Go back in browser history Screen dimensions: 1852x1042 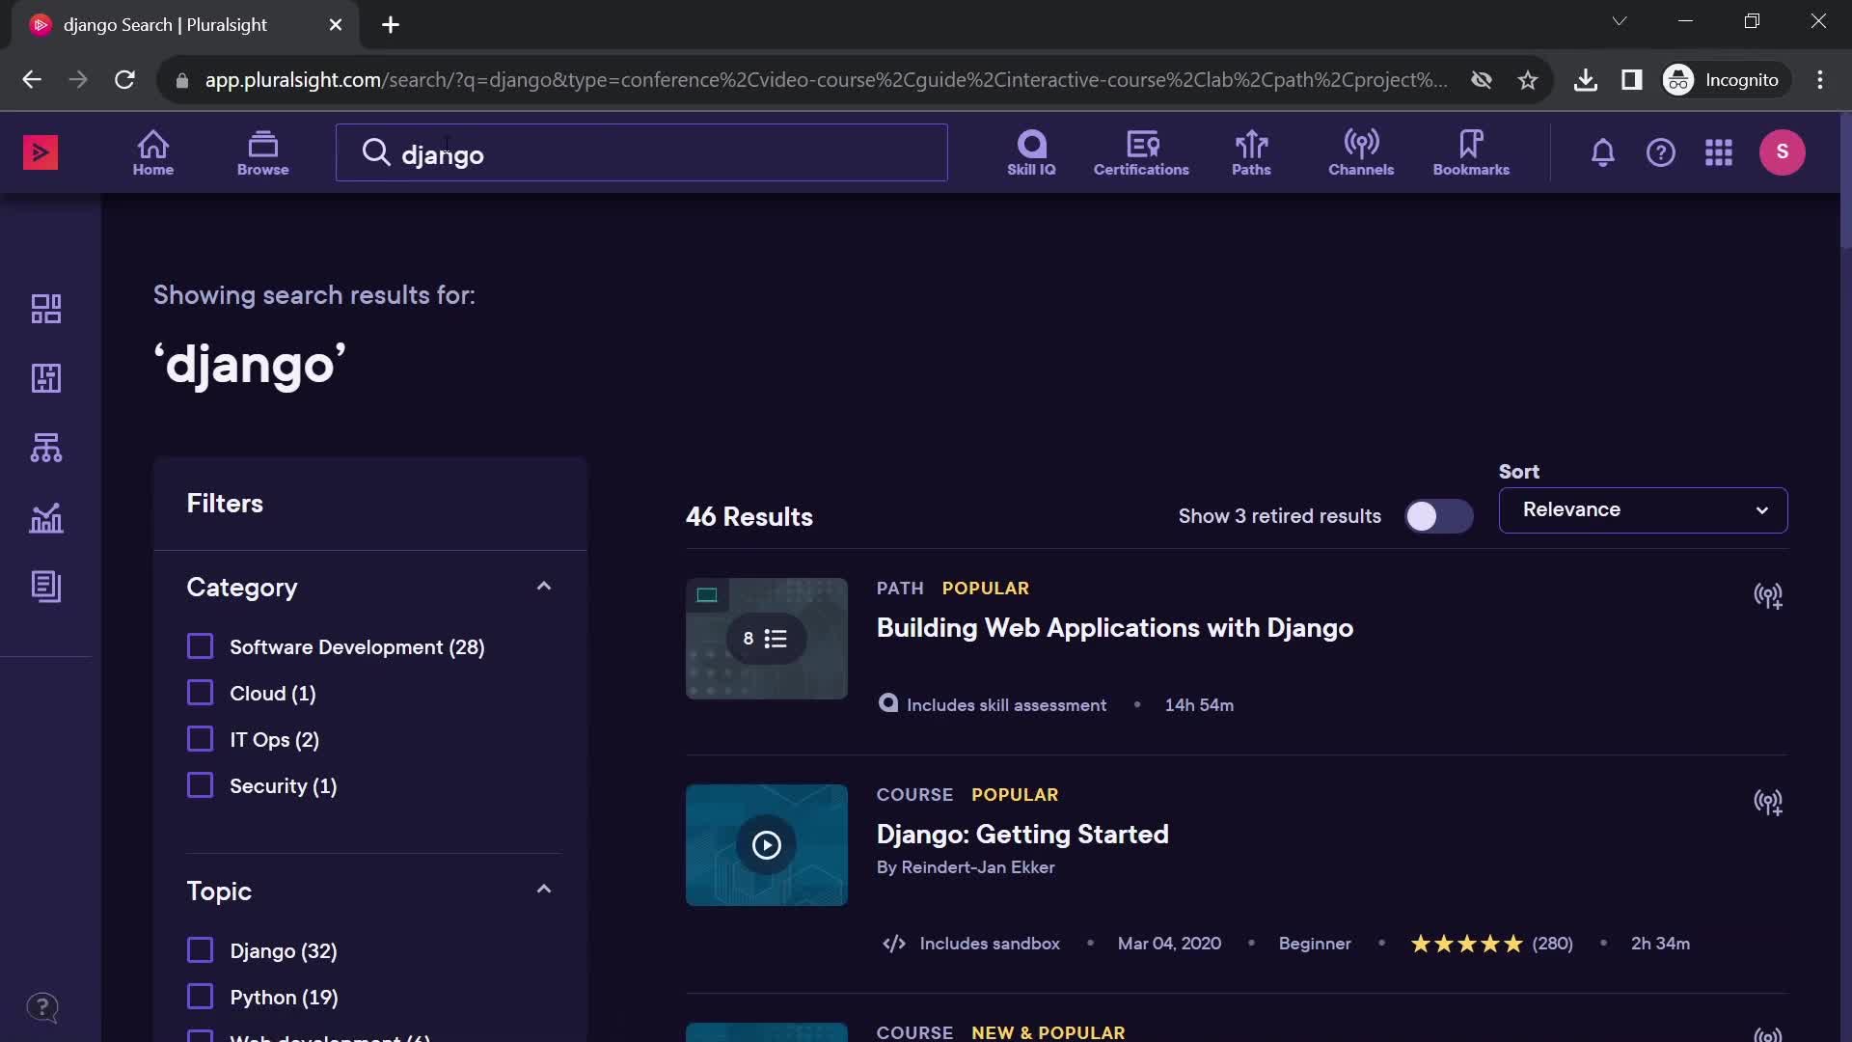click(x=32, y=80)
